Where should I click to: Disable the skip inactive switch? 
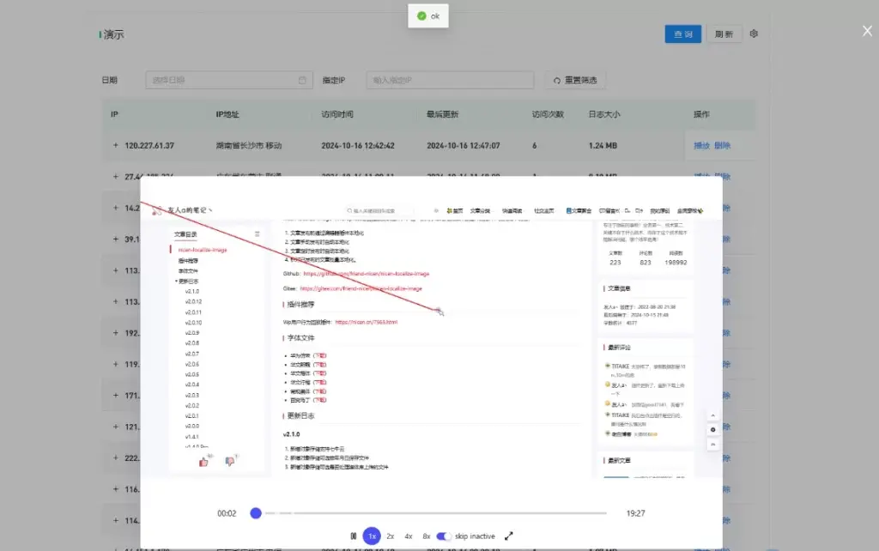pyautogui.click(x=445, y=535)
